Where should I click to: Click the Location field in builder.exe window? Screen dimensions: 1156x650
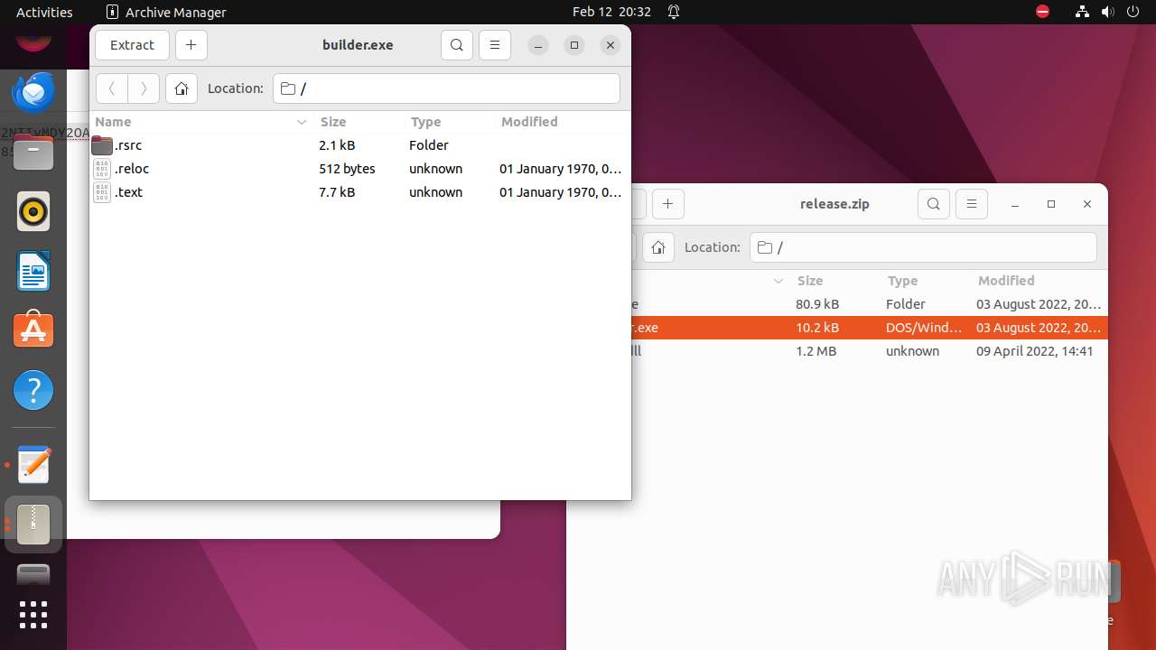446,88
